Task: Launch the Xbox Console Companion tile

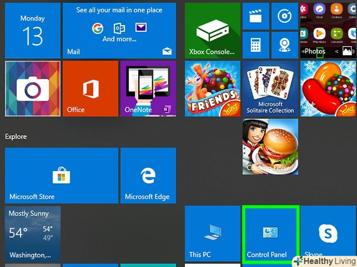Action: (212, 31)
